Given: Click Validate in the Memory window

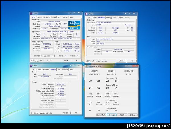Looking at the screenshot, I should click(66, 113).
